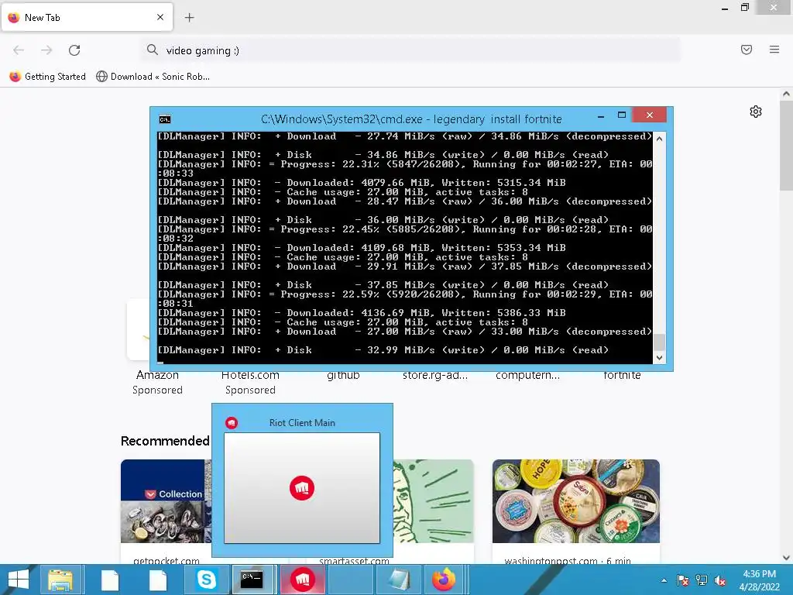Click cmd window scrollbar down arrow
793x595 pixels.
(x=659, y=357)
